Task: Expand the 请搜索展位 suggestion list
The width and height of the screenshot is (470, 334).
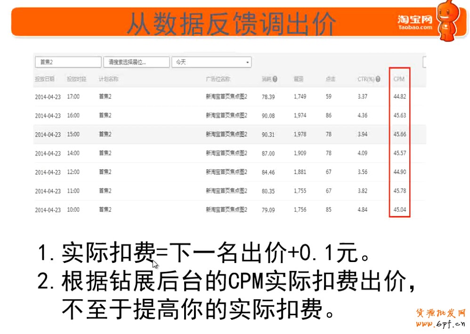Action: coord(137,62)
